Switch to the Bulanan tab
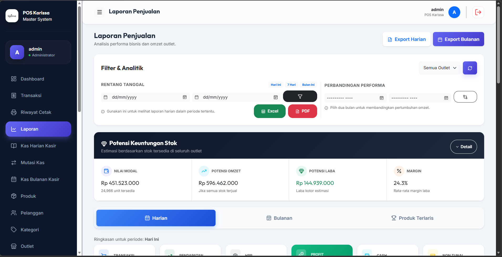 (279, 218)
